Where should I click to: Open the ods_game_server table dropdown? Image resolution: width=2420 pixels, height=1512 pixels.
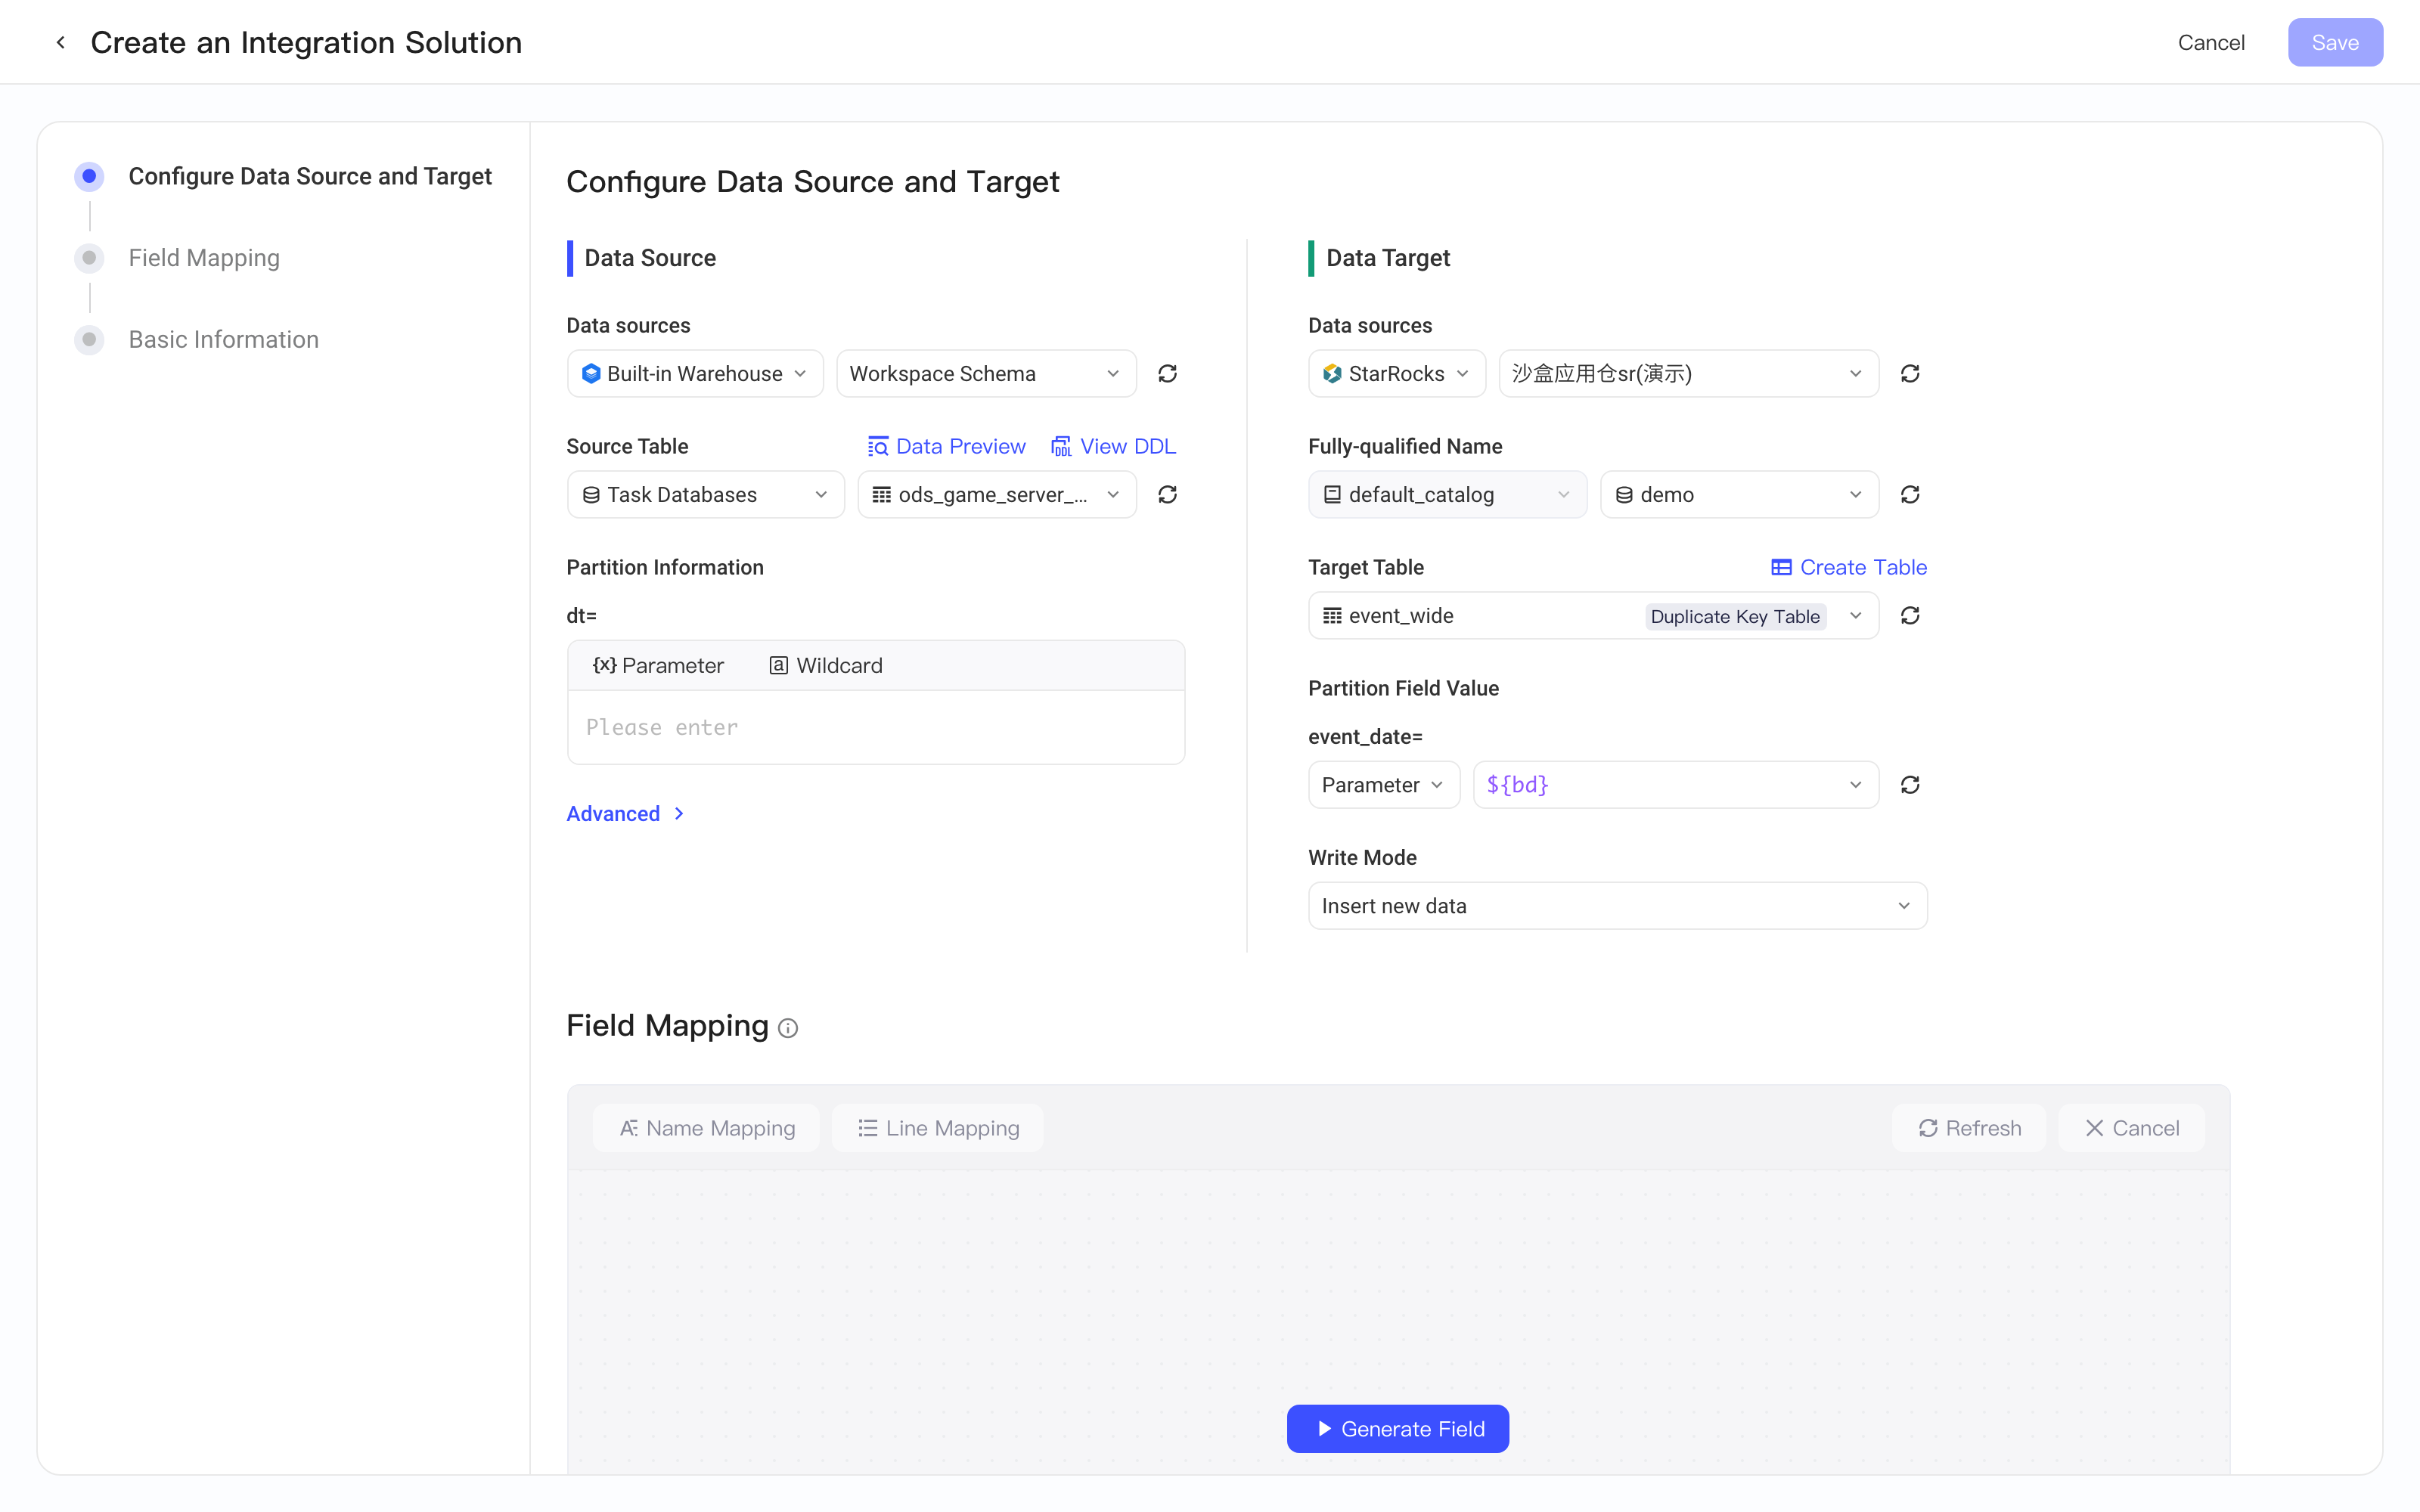tap(997, 494)
